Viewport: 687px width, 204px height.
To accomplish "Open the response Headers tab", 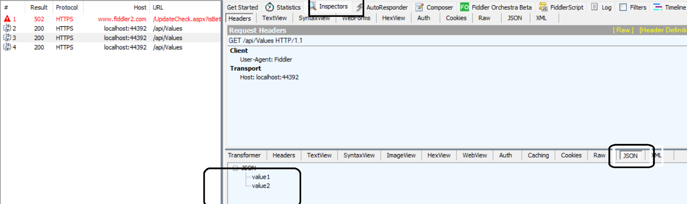I will tap(284, 155).
